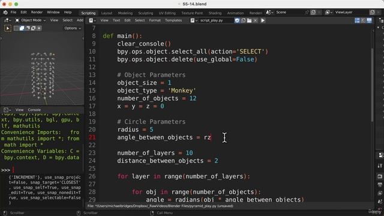Viewport: 384px width, 216px height.
Task: Unlink script_play.py with the X icon
Action: tap(255, 20)
